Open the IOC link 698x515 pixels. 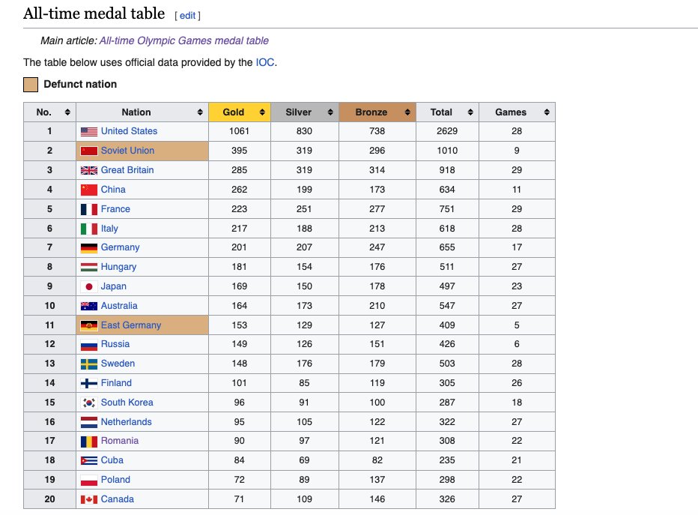point(265,62)
